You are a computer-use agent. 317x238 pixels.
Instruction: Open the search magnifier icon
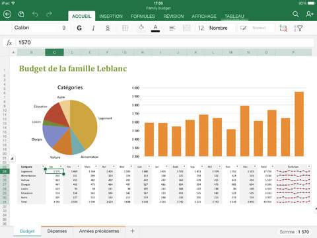(x=296, y=15)
